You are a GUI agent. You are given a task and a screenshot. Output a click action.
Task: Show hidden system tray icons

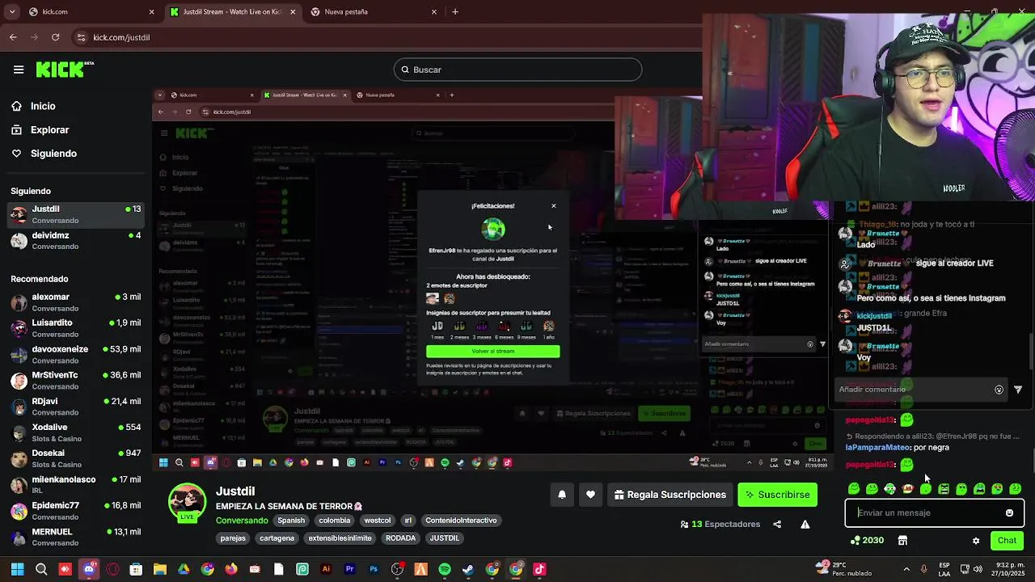[x=906, y=569]
